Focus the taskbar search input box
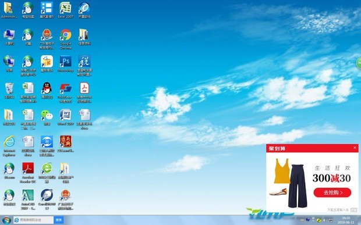The height and width of the screenshot is (225, 361). coord(34,220)
